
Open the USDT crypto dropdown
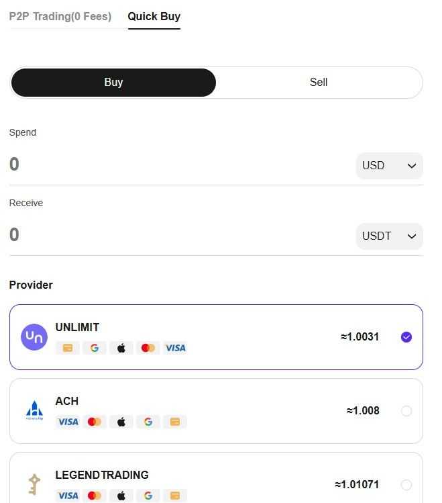tap(389, 236)
